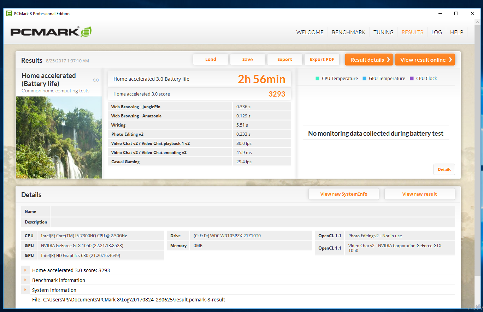The image size is (483, 312).
Task: Click the Writing test row
Action: (x=199, y=125)
